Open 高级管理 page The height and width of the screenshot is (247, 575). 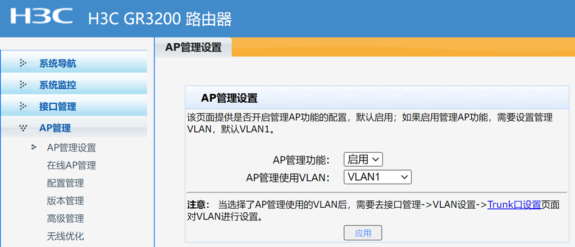point(65,218)
